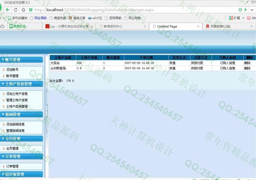
Task: Click the cloud icon left of tabs
Action: click(2, 26)
